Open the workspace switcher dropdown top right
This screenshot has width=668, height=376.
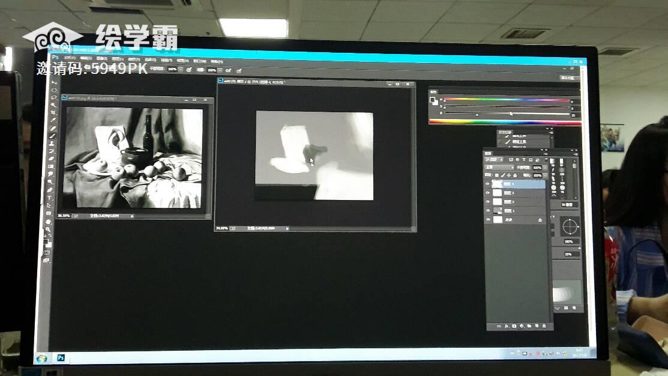click(570, 77)
